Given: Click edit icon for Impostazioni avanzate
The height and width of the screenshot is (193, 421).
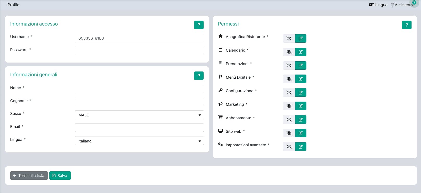Looking at the screenshot, I should coord(301,147).
